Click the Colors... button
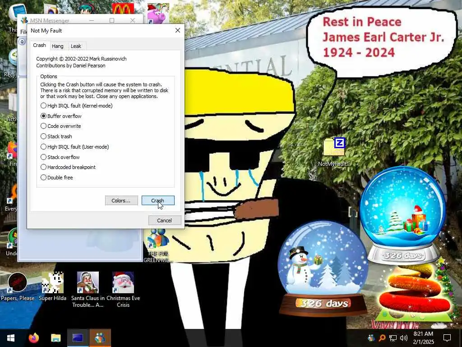462x347 pixels. (121, 201)
